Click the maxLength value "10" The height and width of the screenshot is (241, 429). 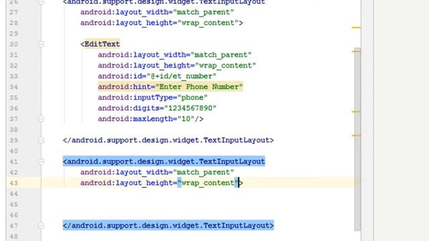pos(186,119)
